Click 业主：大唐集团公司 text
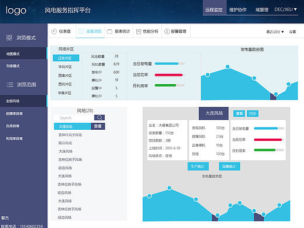The width and height of the screenshot is (304, 228). [164, 125]
